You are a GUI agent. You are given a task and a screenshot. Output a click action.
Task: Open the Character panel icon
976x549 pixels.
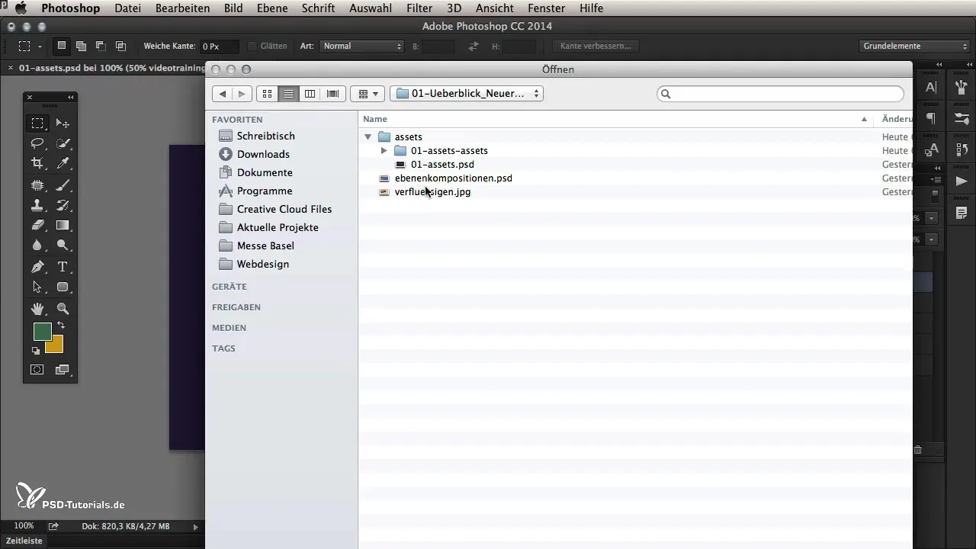point(931,88)
